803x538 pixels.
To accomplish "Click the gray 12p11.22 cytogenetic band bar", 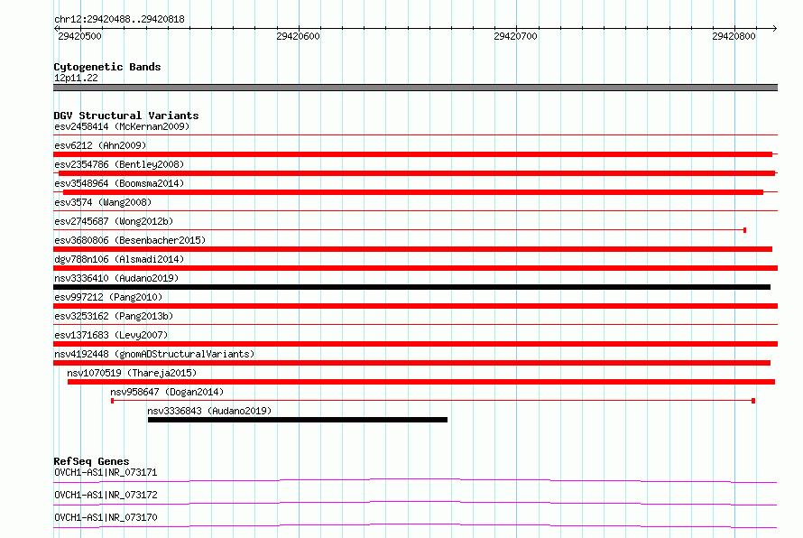I will coord(415,88).
